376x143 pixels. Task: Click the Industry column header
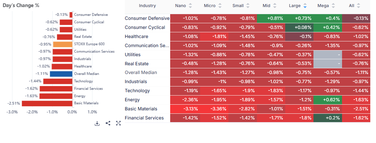point(147,6)
